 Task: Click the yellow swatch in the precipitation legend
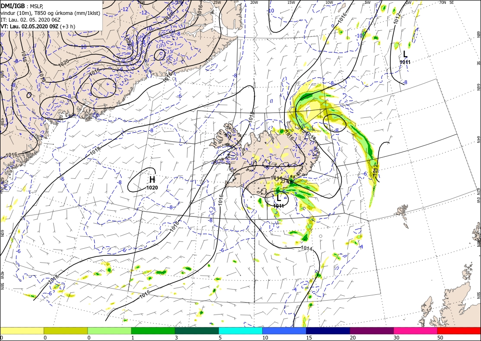(x=22, y=330)
